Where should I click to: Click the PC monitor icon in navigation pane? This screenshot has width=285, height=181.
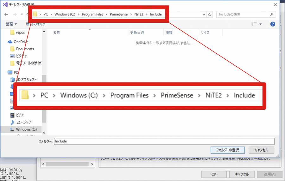tap(10, 73)
